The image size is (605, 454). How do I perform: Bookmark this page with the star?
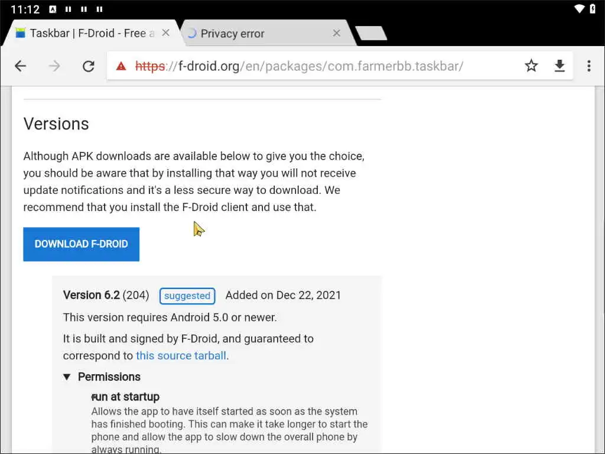[531, 66]
